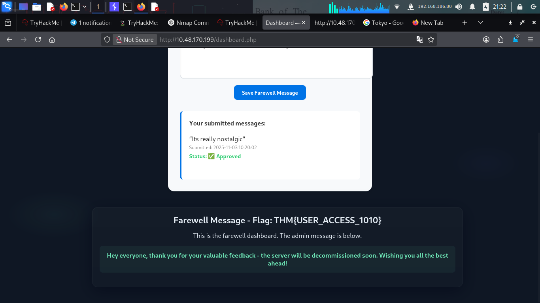Open the translate page icon

point(420,39)
